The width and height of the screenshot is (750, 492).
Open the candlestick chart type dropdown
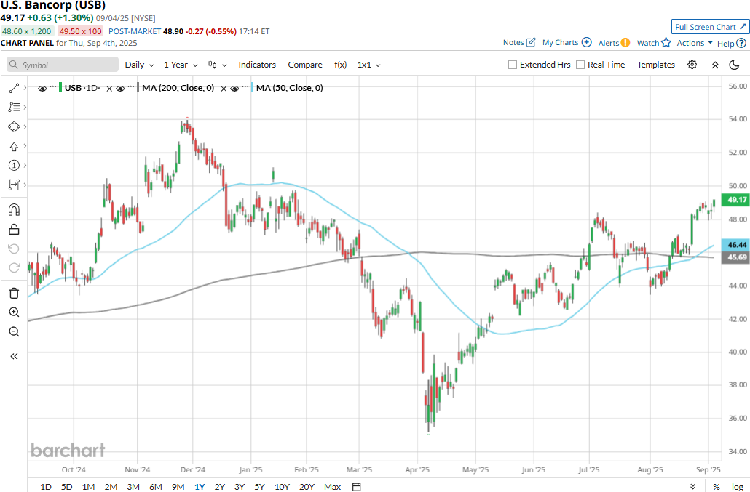point(217,65)
